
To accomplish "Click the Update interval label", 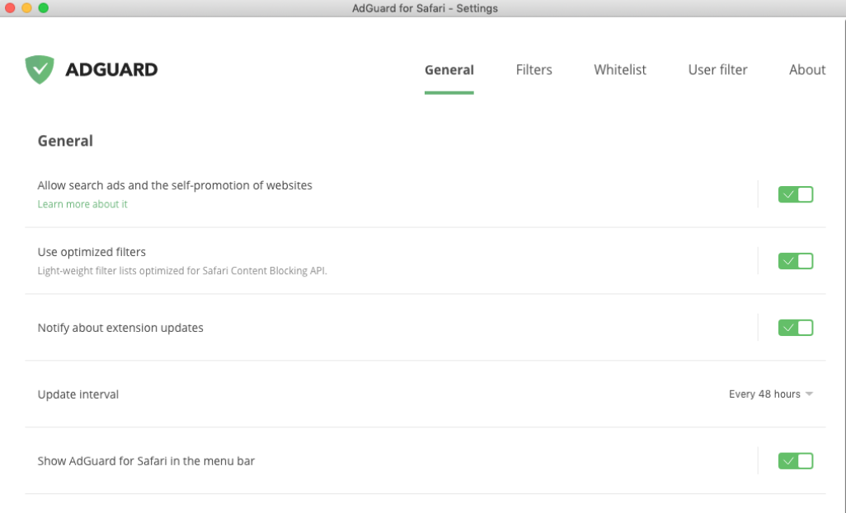I will point(78,394).
